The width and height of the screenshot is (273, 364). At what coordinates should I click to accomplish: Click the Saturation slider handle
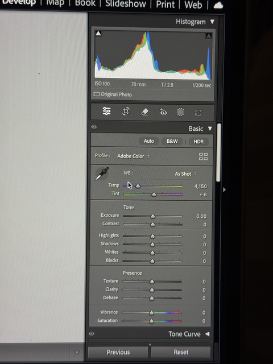(151, 321)
